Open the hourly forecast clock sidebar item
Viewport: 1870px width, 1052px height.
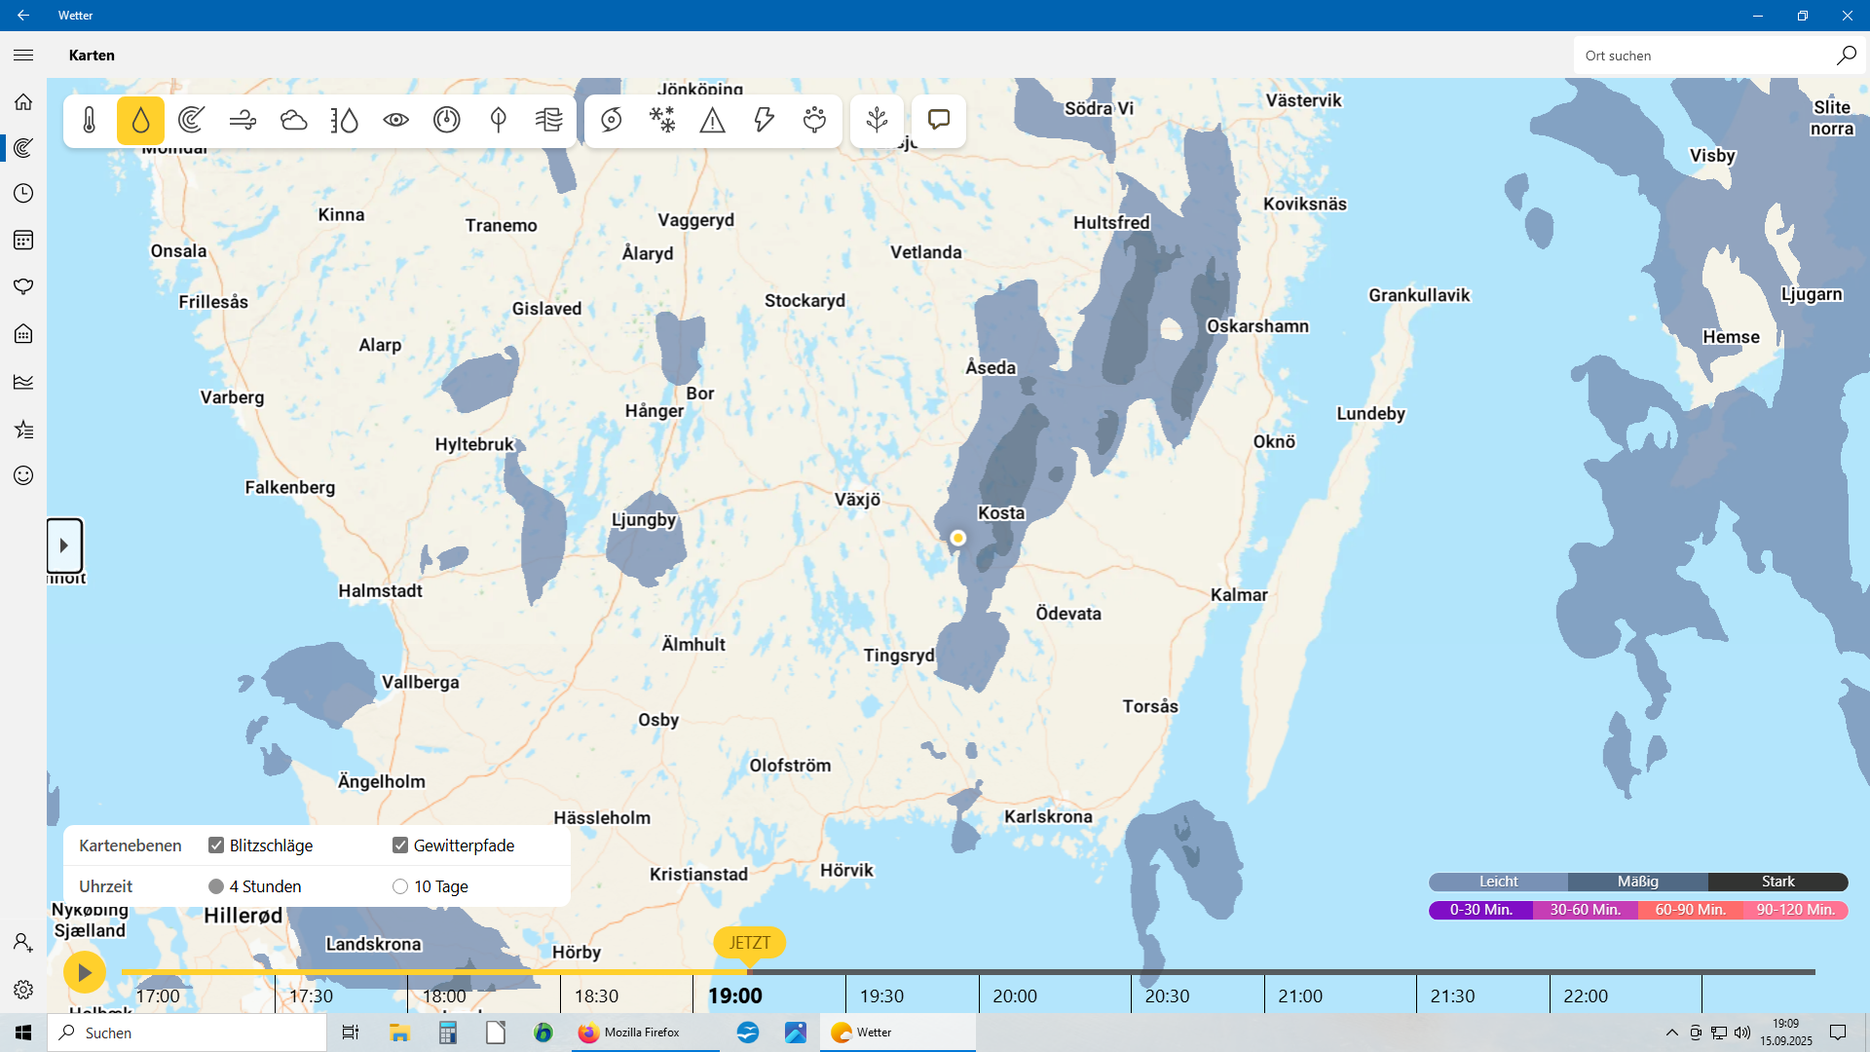click(x=23, y=193)
